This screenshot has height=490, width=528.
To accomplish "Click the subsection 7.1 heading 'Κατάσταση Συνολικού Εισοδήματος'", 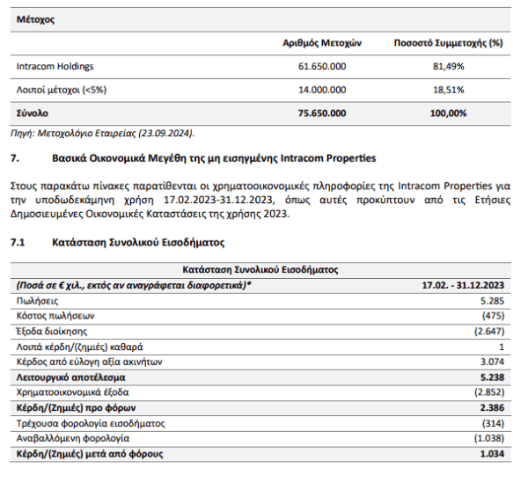I will pyautogui.click(x=138, y=242).
